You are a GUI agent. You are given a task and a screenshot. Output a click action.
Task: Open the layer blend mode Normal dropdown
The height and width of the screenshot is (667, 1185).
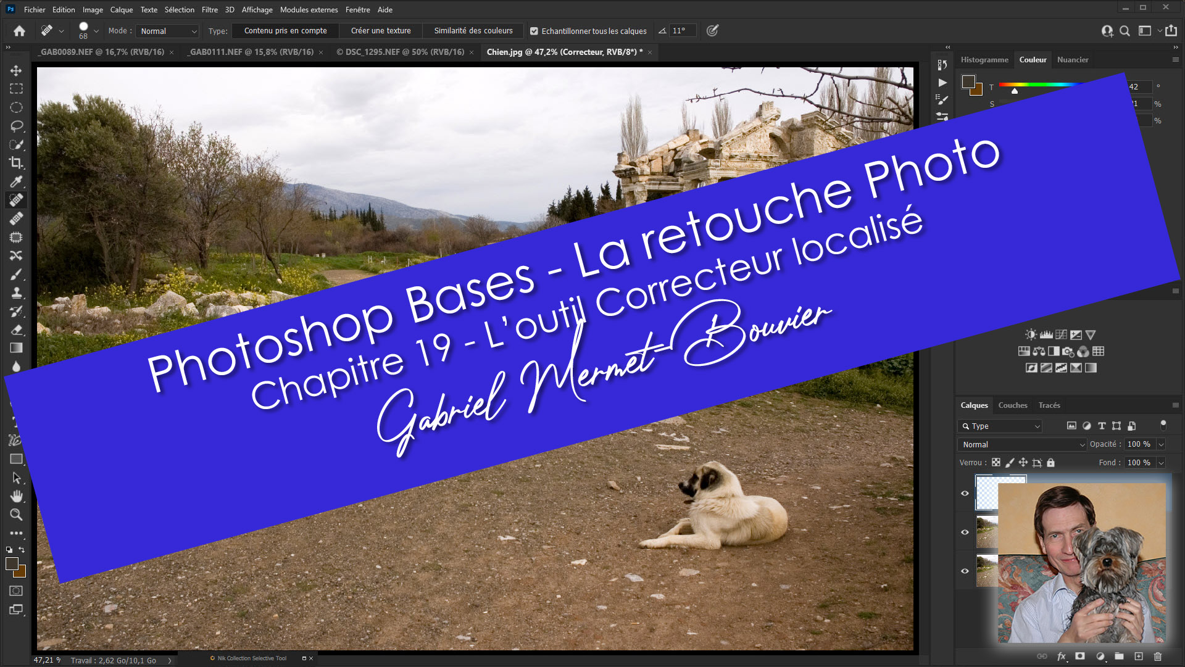click(x=1022, y=444)
